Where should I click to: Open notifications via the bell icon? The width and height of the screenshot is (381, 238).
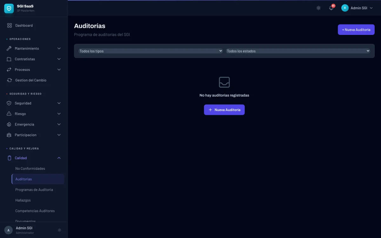331,8
